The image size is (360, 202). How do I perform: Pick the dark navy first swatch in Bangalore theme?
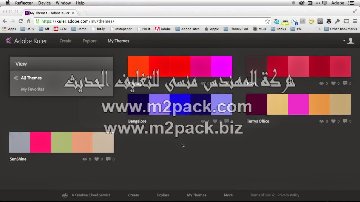tap(138, 104)
